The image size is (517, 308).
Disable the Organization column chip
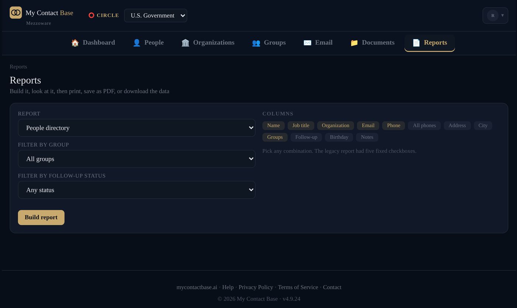(x=336, y=126)
